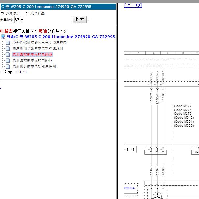The height and width of the screenshot is (199, 199).
Task: Click the computer icon beside 当前:C 级-W205
Action: [x=3, y=37]
